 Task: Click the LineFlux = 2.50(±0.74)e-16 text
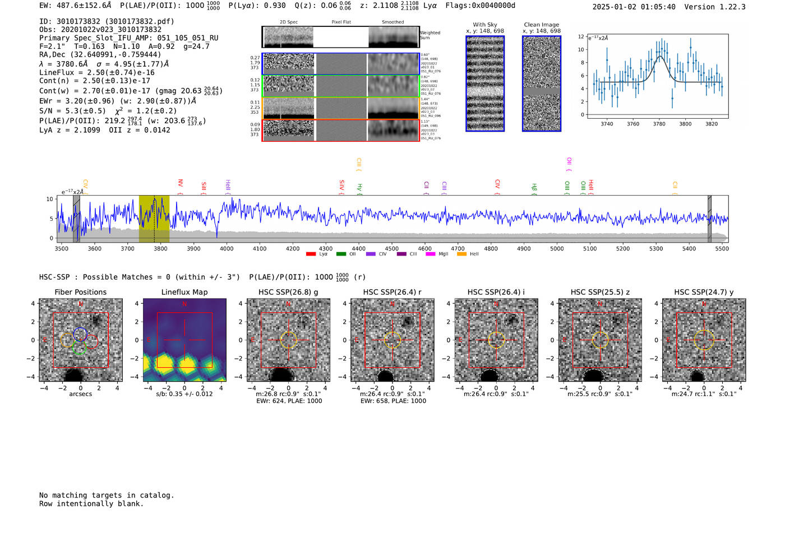point(97,72)
